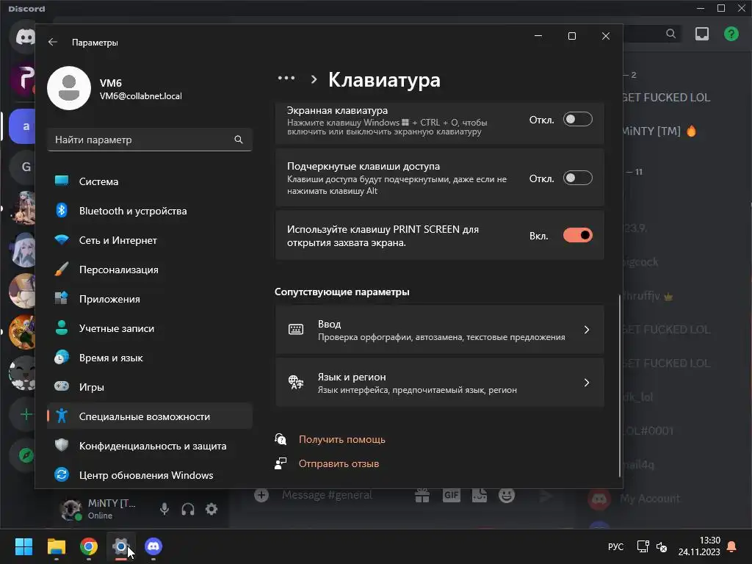The width and height of the screenshot is (752, 564).
Task: Open Сеть и Интернет category
Action: click(150, 240)
